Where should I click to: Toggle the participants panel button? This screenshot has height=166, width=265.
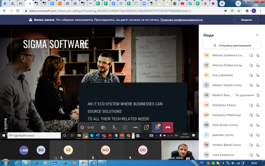click(157, 127)
